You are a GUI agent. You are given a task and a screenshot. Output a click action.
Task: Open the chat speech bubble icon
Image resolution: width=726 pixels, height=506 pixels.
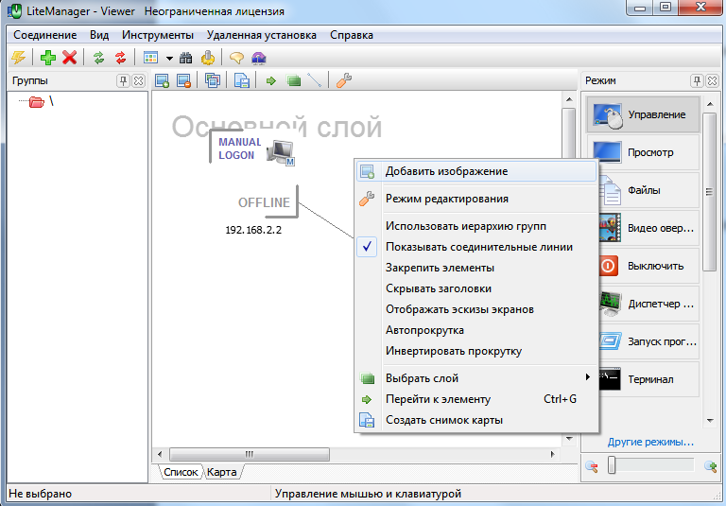236,58
